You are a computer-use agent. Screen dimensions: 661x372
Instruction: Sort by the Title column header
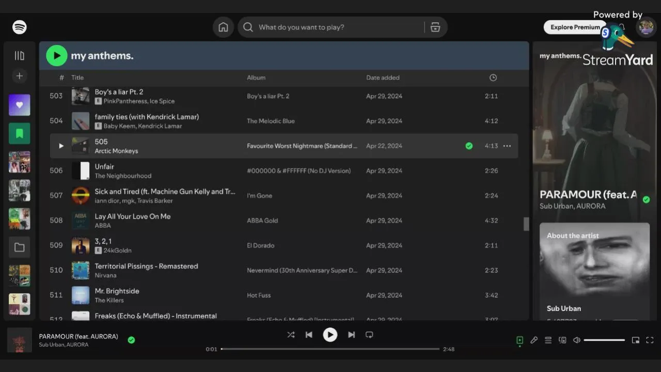point(77,78)
